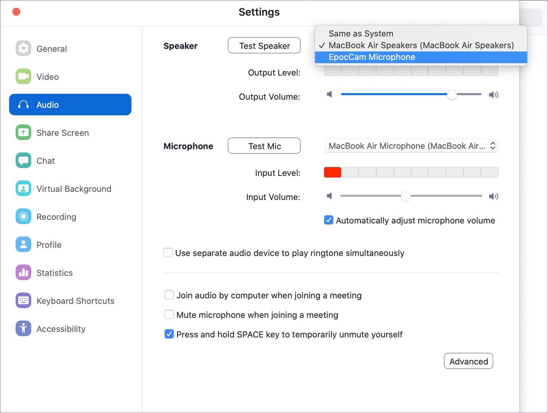Click the Virtual Background icon
This screenshot has width=548, height=413.
click(x=23, y=188)
